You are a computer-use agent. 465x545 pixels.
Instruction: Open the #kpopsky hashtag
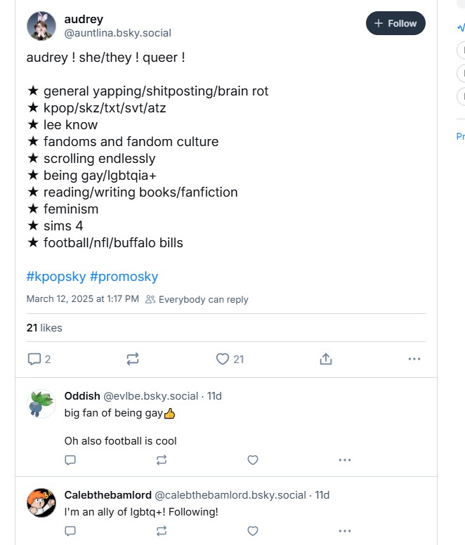pos(56,277)
